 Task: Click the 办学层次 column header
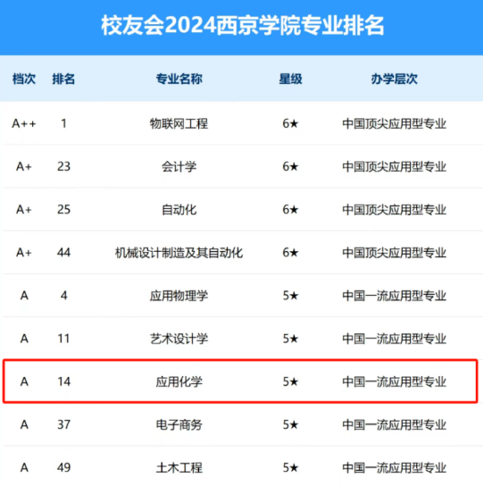(394, 79)
